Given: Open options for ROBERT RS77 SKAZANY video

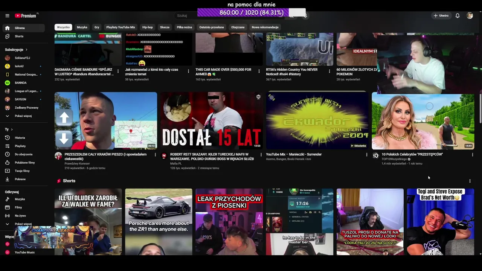Looking at the screenshot, I should pos(261,155).
